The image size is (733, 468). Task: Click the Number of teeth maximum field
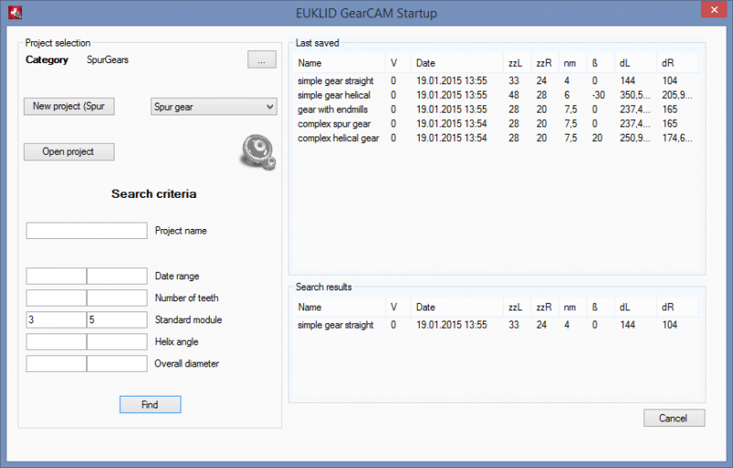pyautogui.click(x=117, y=298)
